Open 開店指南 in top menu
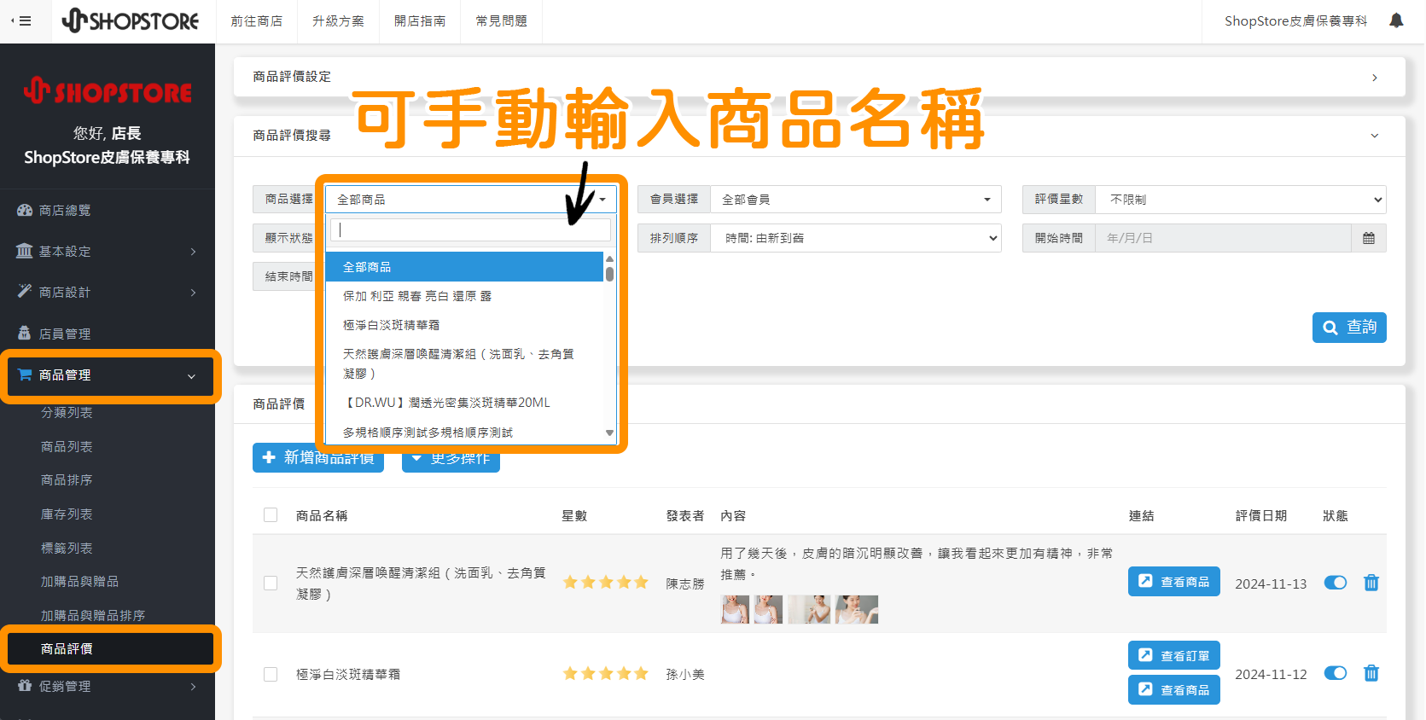Screen dimensions: 1426x720 420,21
